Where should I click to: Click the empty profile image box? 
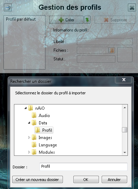click(125, 55)
